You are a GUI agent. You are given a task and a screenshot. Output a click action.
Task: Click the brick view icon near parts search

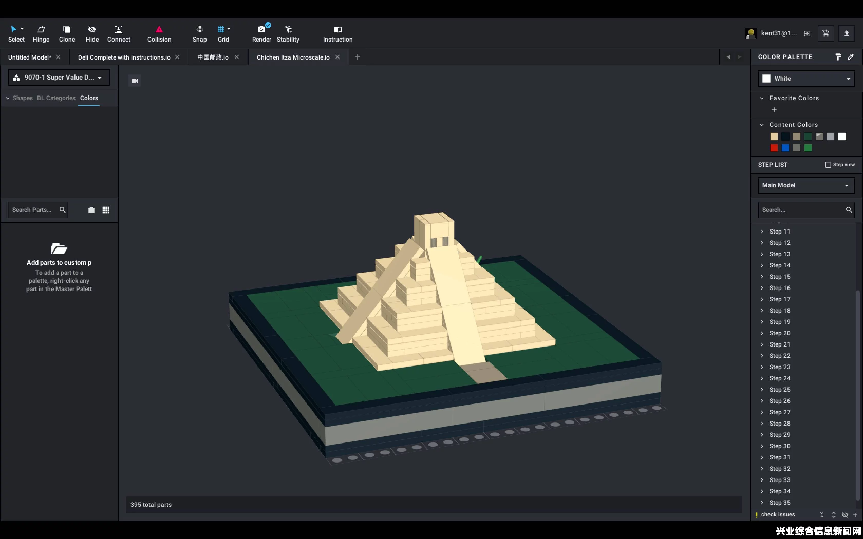91,210
